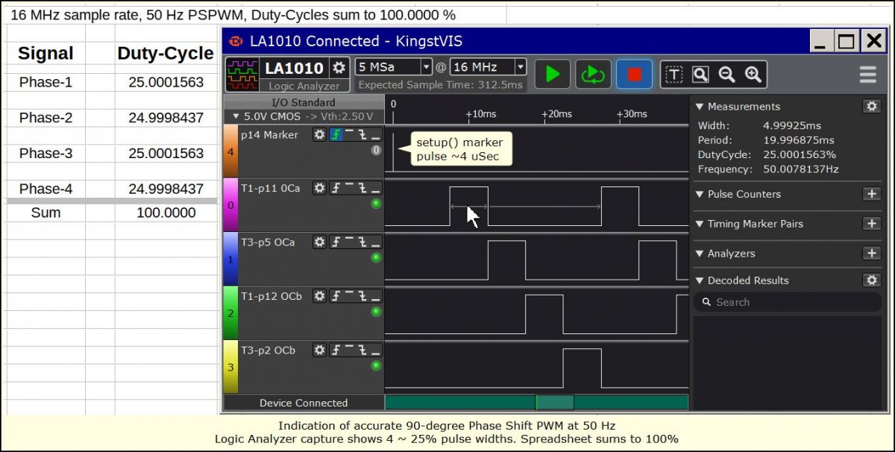
Task: Add a new Pulse Counter
Action: tap(871, 194)
